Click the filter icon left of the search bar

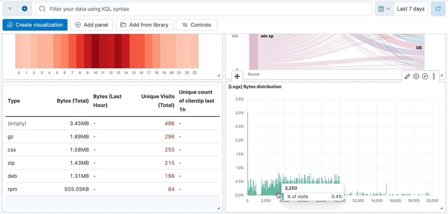tap(10, 8)
